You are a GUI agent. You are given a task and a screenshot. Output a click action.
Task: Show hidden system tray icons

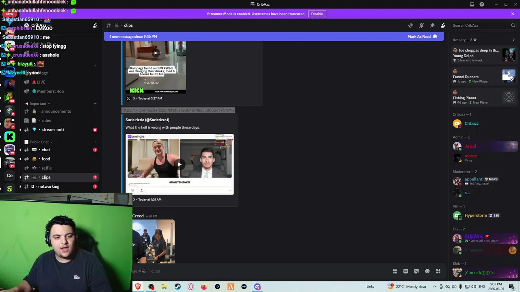pyautogui.click(x=434, y=287)
